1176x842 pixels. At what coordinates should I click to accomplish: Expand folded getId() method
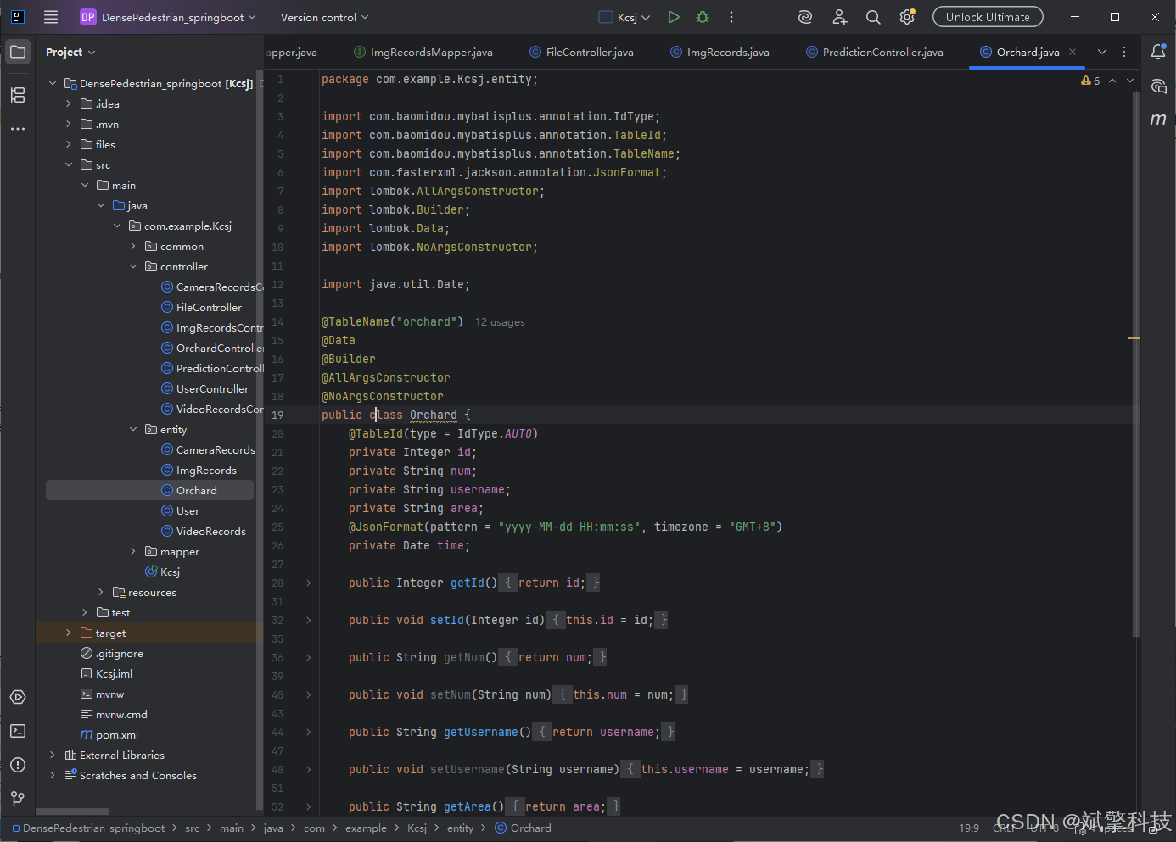point(308,583)
